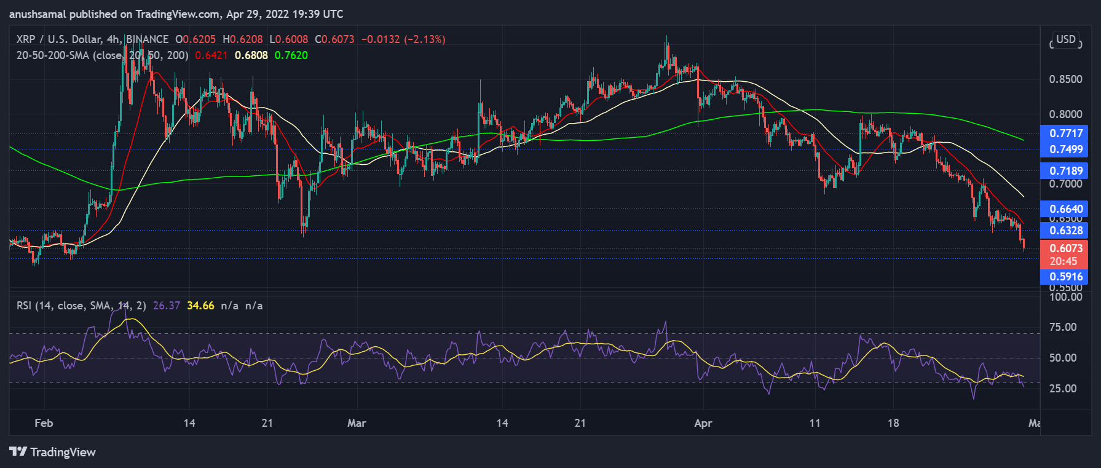Click the TradingView logo at bottom
1101x468 pixels.
click(x=53, y=452)
